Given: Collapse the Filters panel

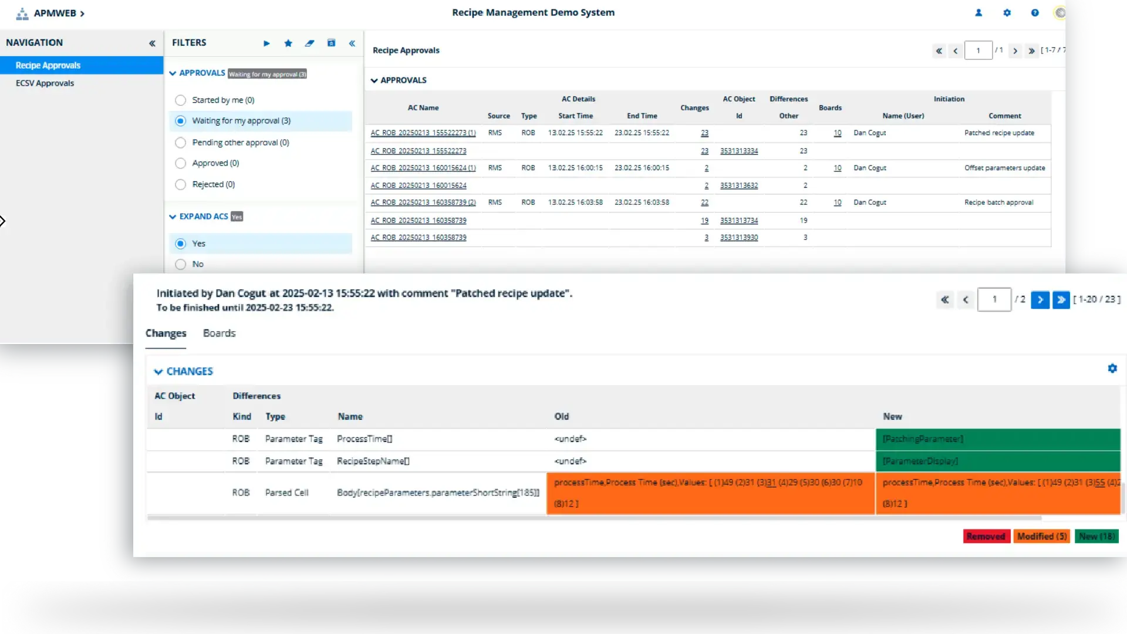Looking at the screenshot, I should 352,43.
